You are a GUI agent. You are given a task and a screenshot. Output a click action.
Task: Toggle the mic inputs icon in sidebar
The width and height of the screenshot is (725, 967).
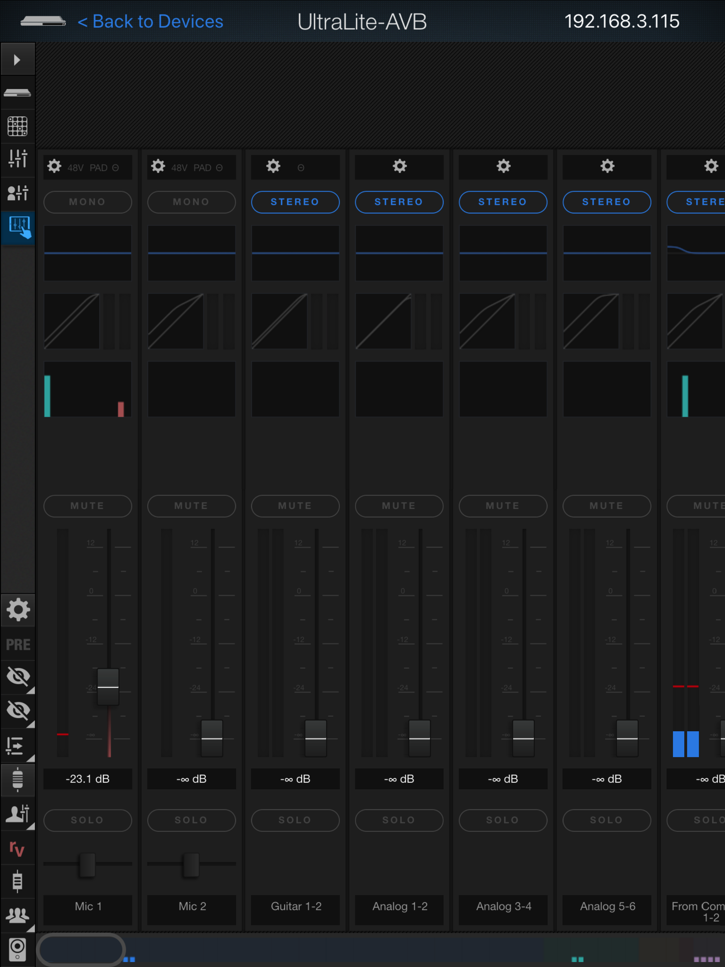(x=17, y=779)
